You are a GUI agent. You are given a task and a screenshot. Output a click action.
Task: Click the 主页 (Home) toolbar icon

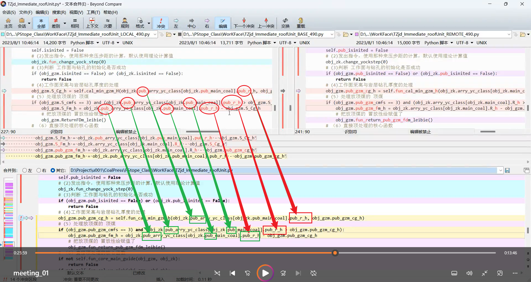[x=8, y=23]
